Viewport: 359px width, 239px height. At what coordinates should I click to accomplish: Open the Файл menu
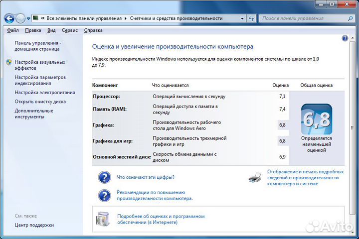point(13,30)
